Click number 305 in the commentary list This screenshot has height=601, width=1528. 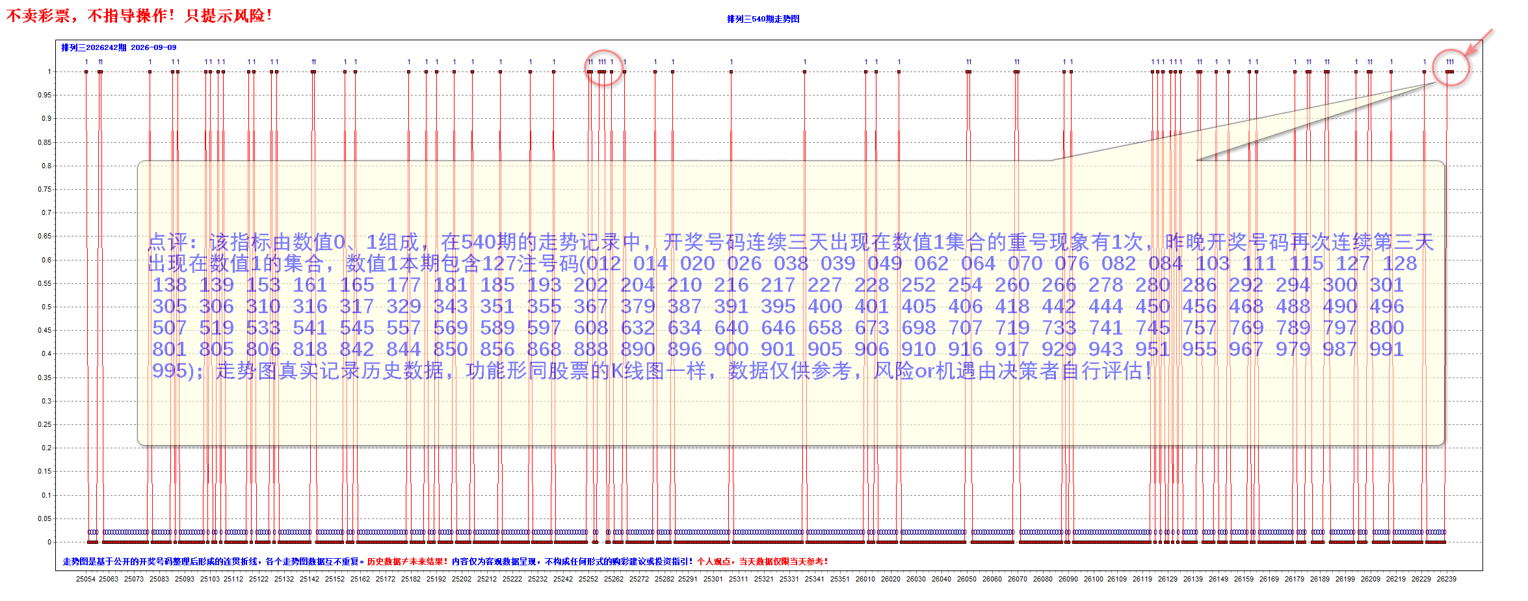[170, 307]
